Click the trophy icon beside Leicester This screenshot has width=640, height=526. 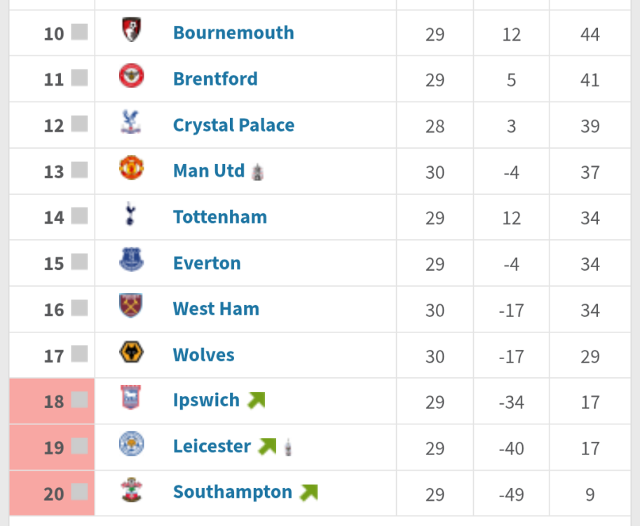pos(288,447)
